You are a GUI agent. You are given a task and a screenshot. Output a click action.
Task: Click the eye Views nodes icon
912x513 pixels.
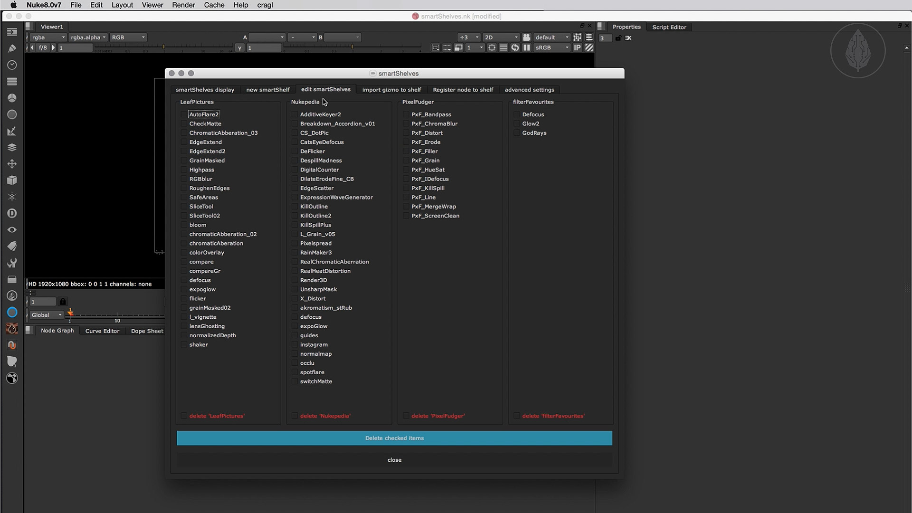[12, 230]
